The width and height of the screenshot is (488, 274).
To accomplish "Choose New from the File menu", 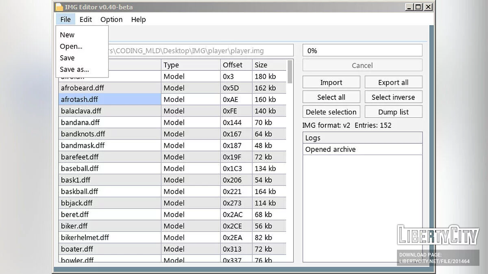I will (67, 35).
